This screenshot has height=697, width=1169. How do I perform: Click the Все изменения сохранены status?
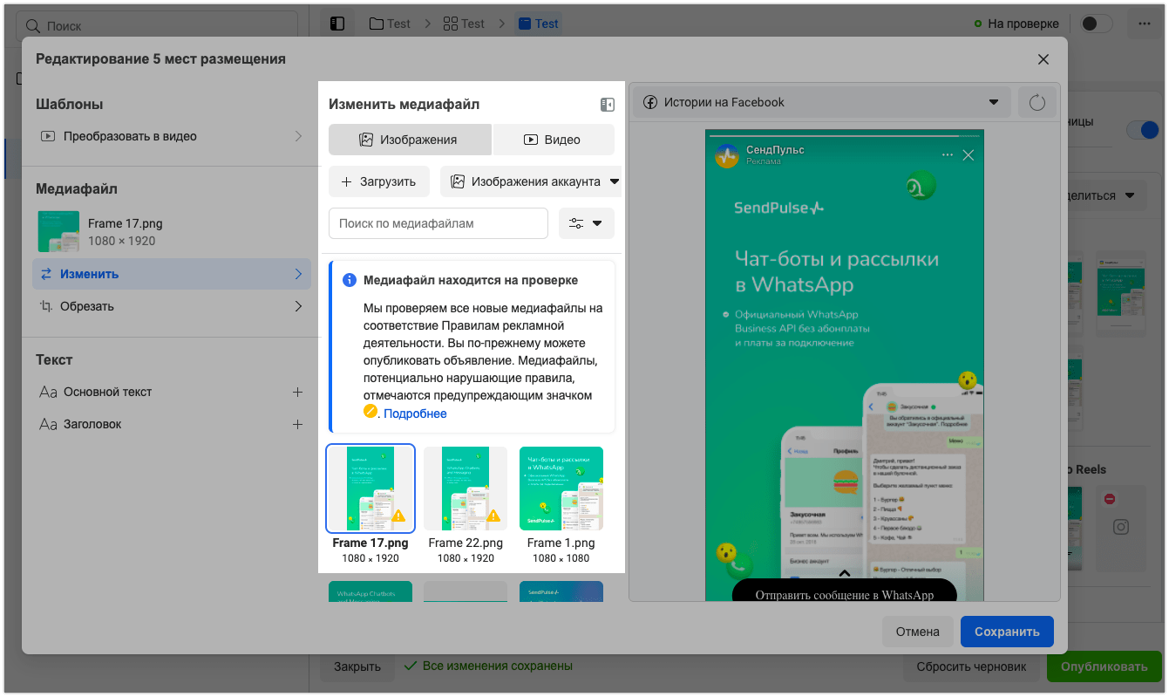[x=489, y=666]
